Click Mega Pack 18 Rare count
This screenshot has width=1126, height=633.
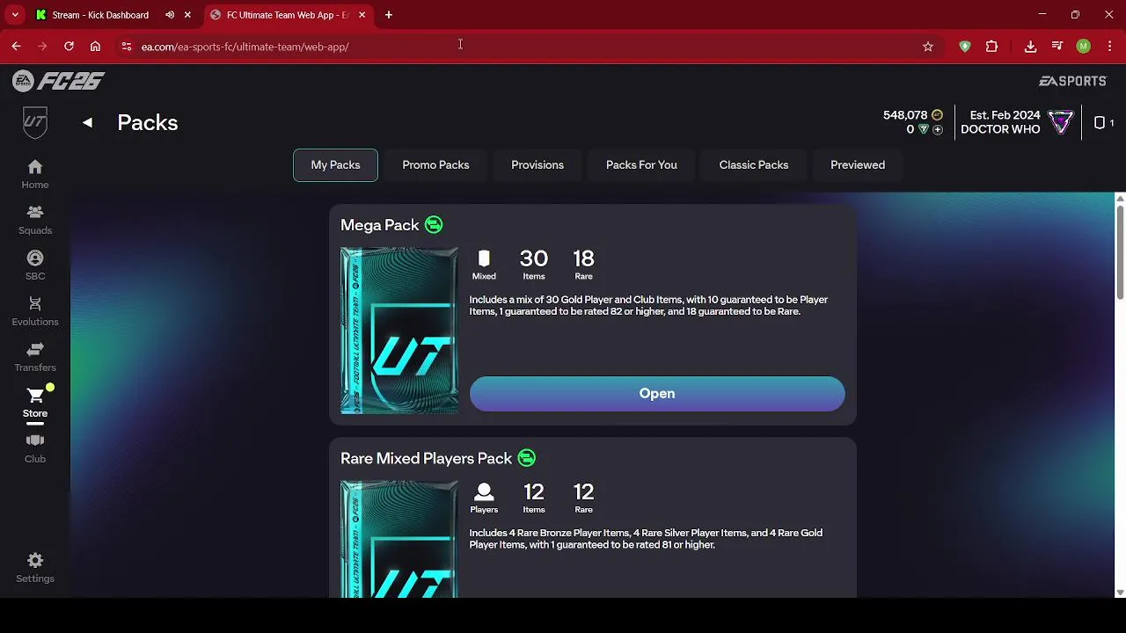coord(583,264)
